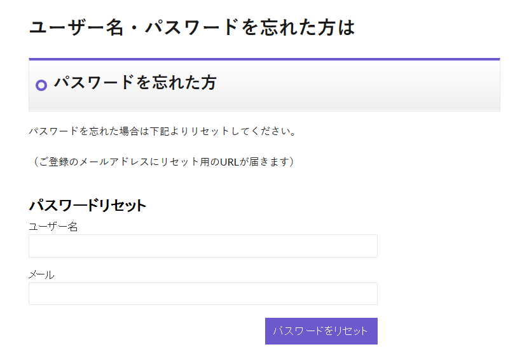The height and width of the screenshot is (356, 522).
Task: Click the パスワードを忘れた方 section heading
Action: (135, 82)
